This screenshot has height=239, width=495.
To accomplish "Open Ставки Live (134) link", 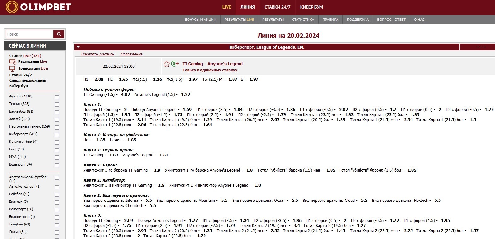I will click(x=25, y=56).
